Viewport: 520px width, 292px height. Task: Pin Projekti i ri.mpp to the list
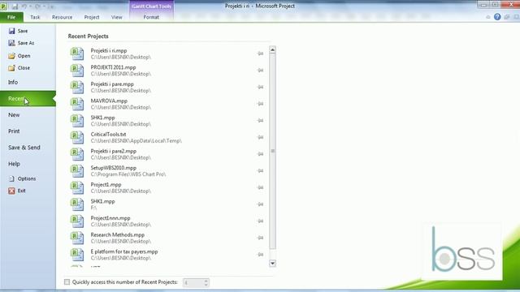click(260, 54)
